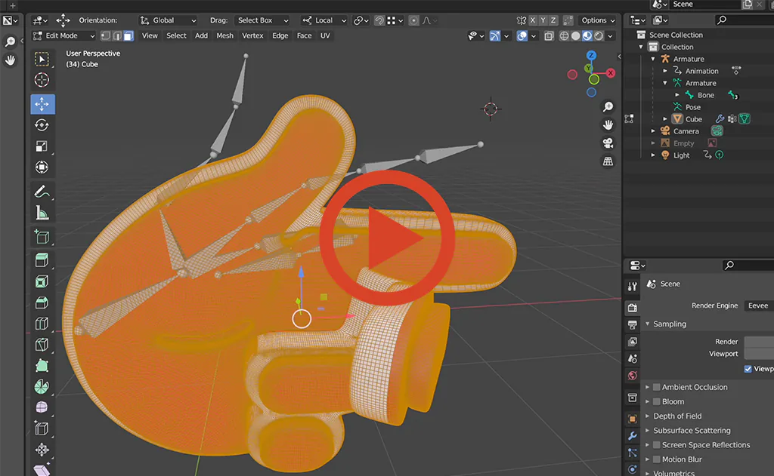
Task: Open the Modifier properties wrench tab
Action: (633, 436)
